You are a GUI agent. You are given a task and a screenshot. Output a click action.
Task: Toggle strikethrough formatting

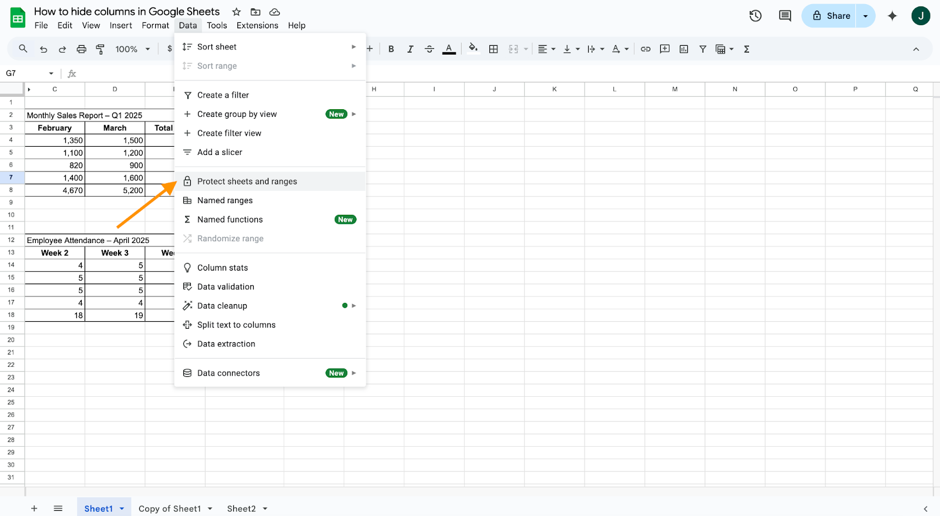(429, 49)
